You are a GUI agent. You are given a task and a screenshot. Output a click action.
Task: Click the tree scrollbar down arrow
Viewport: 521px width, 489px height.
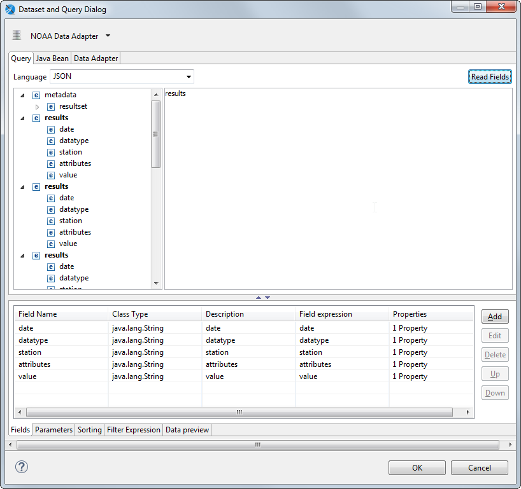coord(156,284)
